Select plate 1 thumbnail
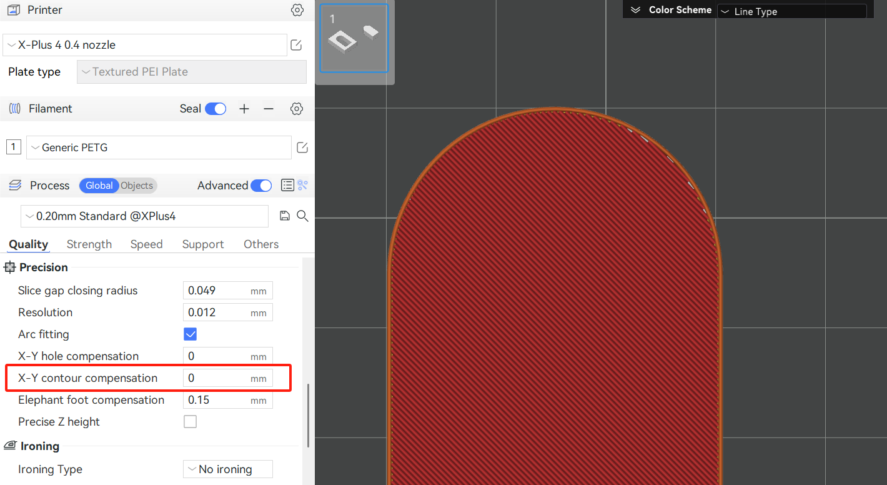The width and height of the screenshot is (887, 485). 354,38
